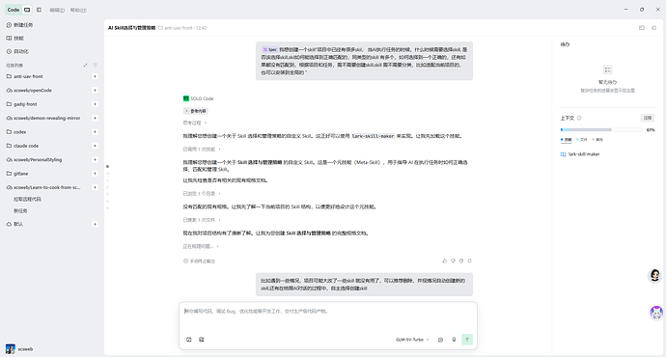Select the 文件 tab under context bar

click(x=582, y=140)
